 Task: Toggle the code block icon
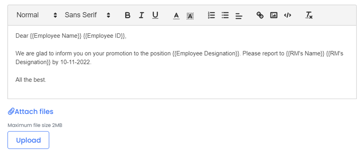288,15
